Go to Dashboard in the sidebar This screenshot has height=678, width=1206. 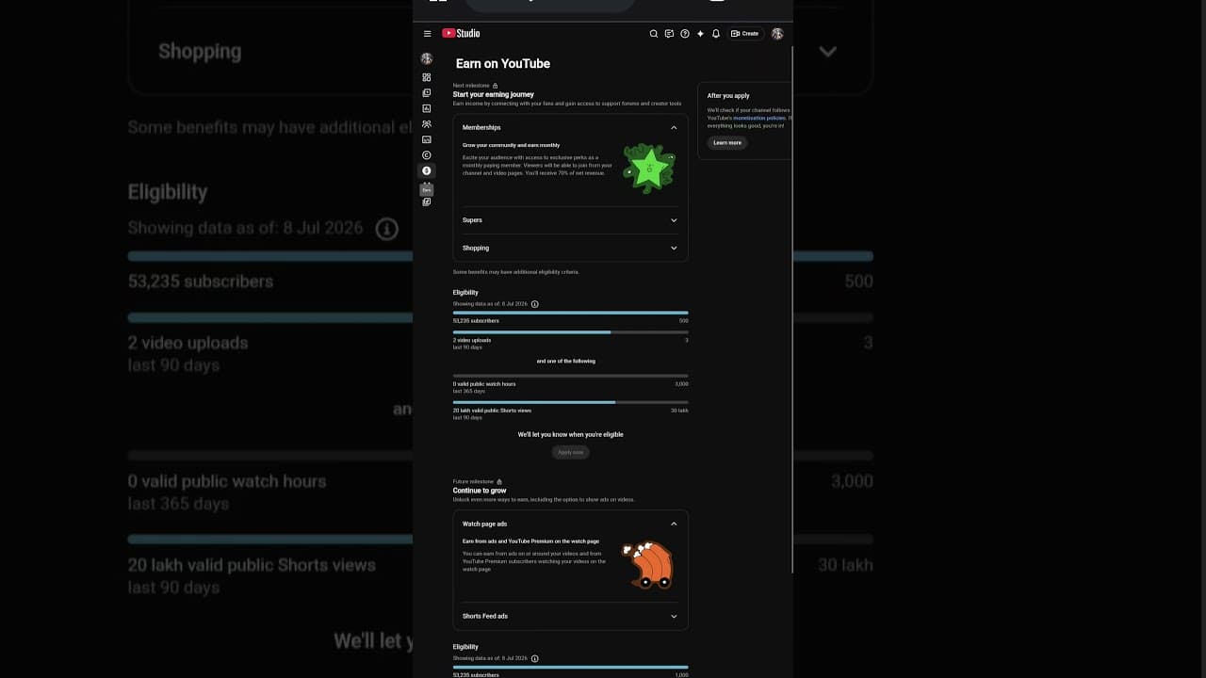[427, 77]
